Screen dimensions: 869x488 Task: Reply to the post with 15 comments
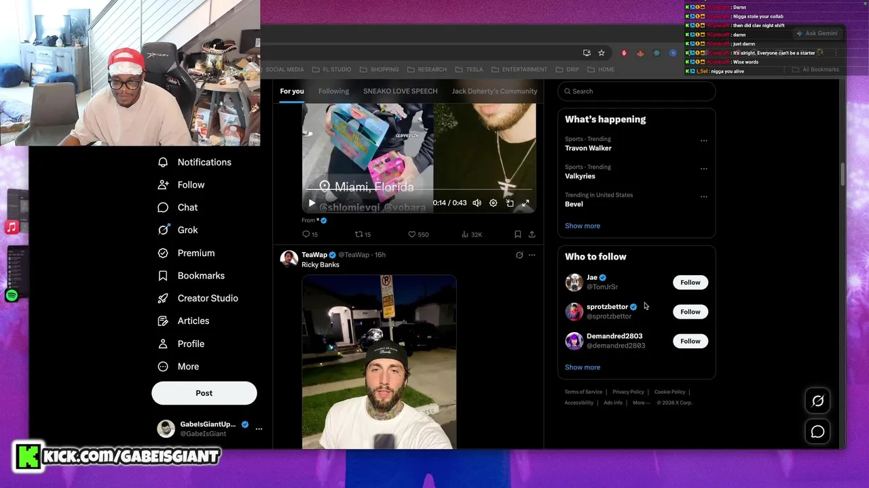click(310, 235)
